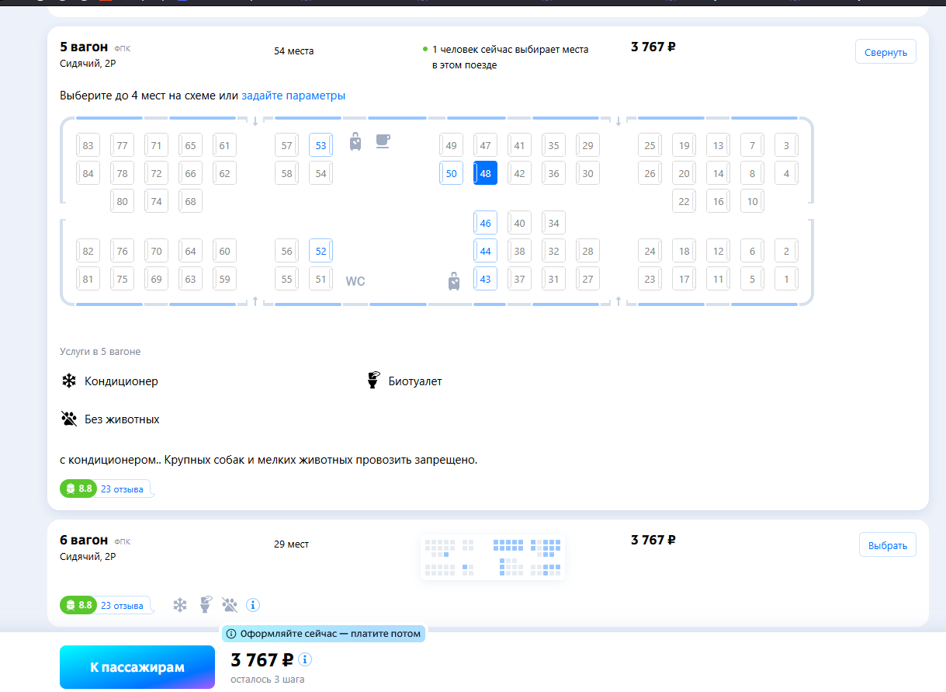Image resolution: width=946 pixels, height=692 pixels.
Task: Click the green 8.8 rating badge of car 5
Action: click(76, 489)
